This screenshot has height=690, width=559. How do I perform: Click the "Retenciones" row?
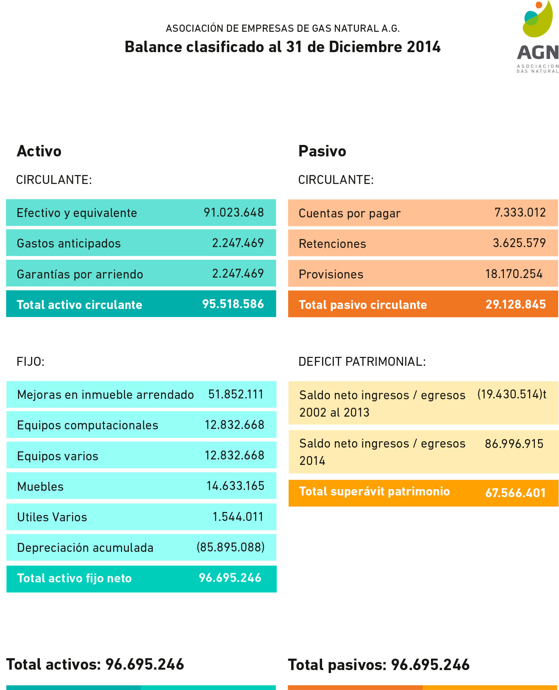423,243
